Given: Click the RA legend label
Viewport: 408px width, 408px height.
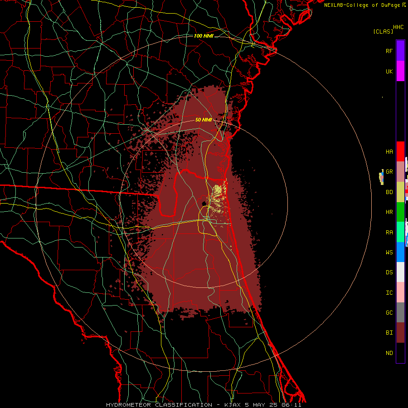Looking at the screenshot, I should (389, 233).
